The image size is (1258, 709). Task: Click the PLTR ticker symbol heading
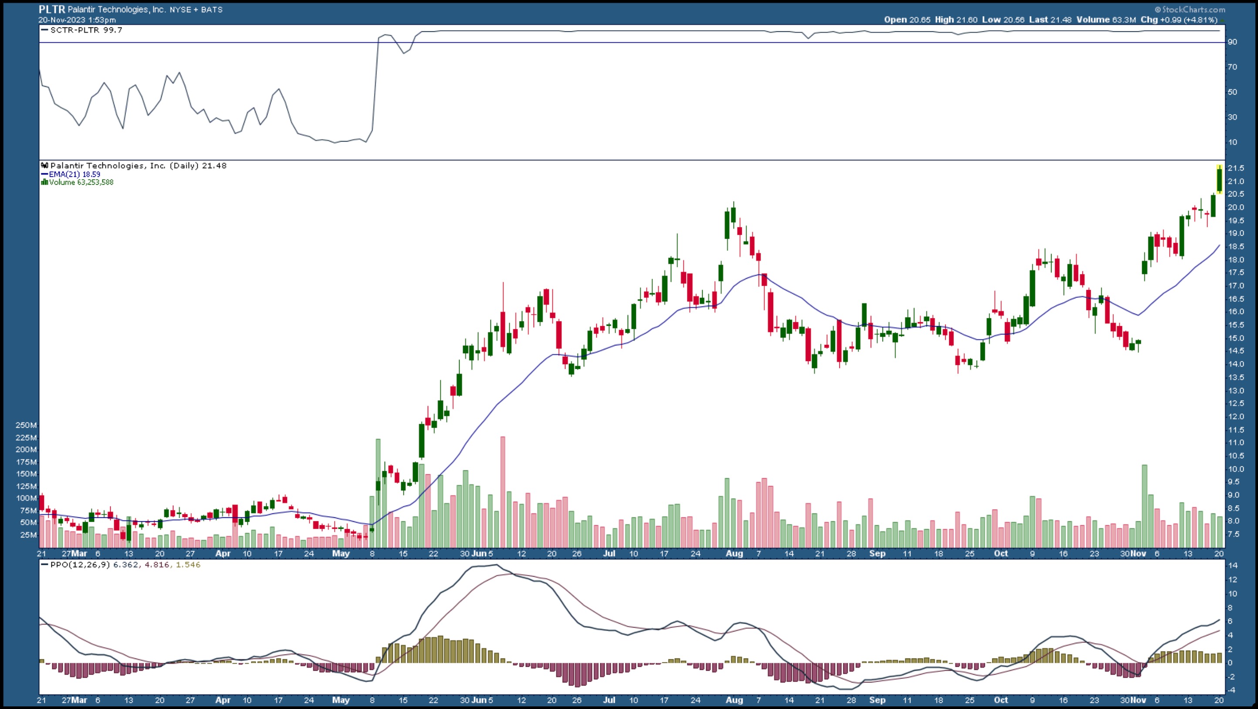point(52,9)
